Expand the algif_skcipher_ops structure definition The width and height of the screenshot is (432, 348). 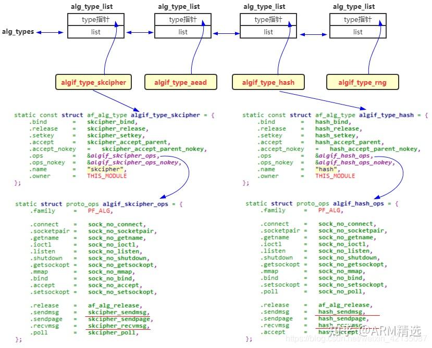point(137,203)
